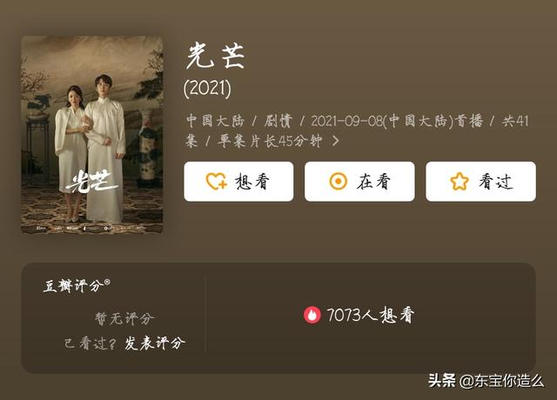
Task: Click the red flame popularity icon
Action: pos(312,315)
